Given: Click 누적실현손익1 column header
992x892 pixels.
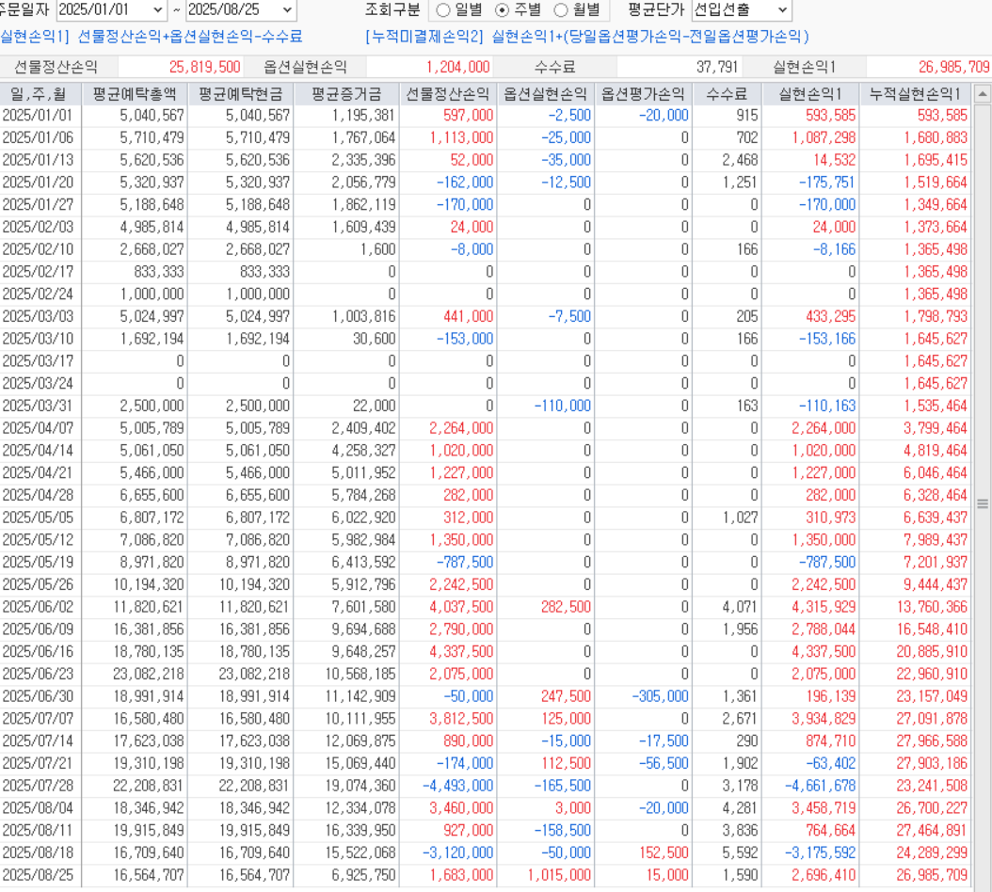Looking at the screenshot, I should [916, 94].
